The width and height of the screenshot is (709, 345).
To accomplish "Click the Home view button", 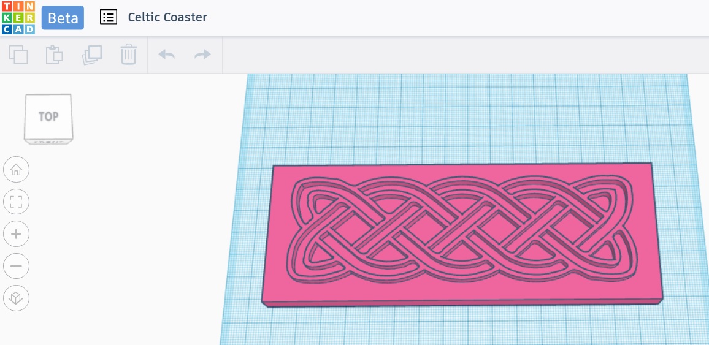I will [17, 170].
